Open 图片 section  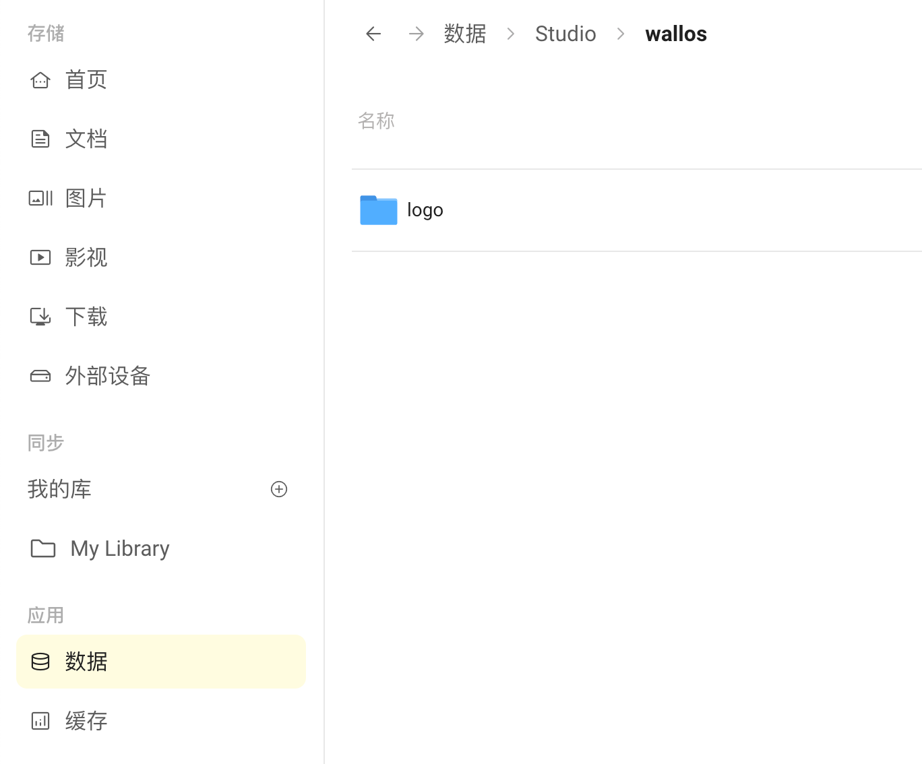click(160, 198)
